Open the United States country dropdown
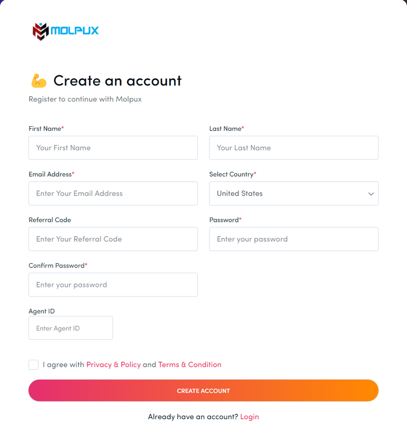 coord(294,193)
